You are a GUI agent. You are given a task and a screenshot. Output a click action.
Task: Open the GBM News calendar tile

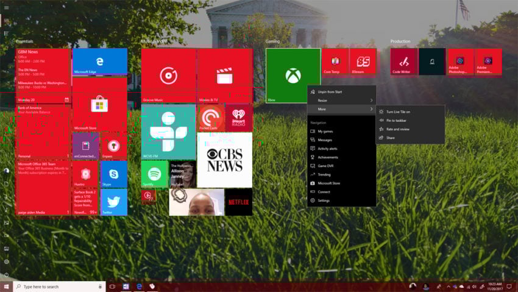tap(43, 76)
